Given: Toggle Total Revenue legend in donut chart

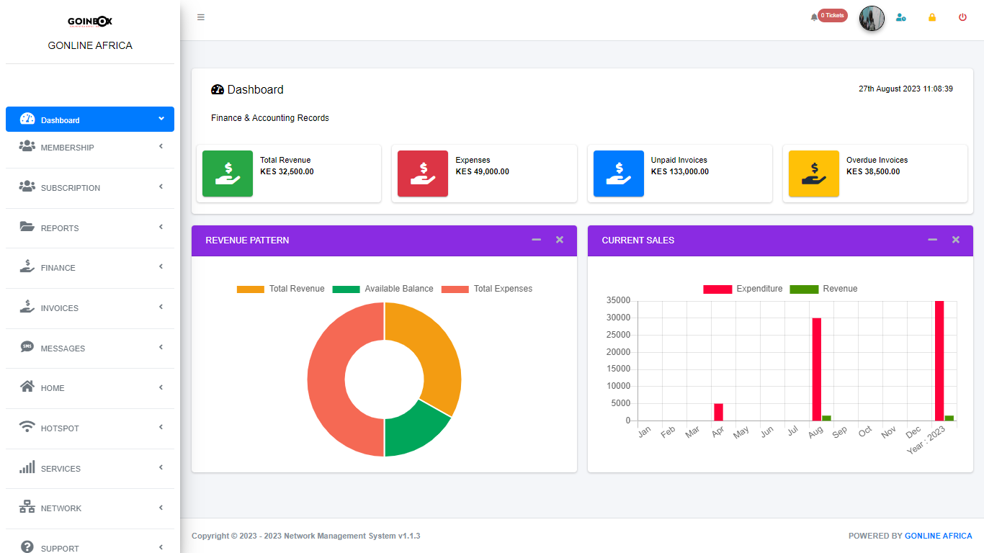Looking at the screenshot, I should pos(281,289).
